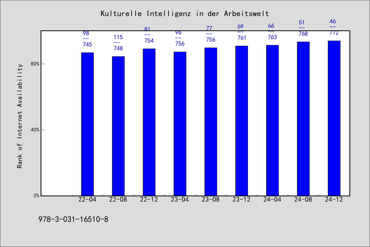Image resolution: width=370 pixels, height=247 pixels.
Task: Click the value 768 above the 24-08 bar
Action: click(303, 34)
